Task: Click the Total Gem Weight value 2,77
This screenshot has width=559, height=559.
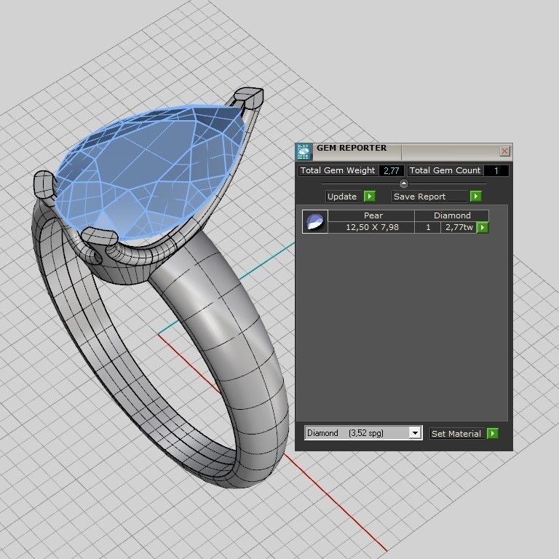Action: click(392, 170)
